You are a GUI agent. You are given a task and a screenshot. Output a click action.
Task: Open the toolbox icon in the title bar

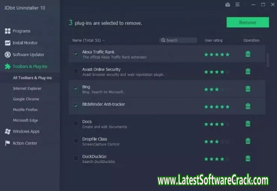227,5
